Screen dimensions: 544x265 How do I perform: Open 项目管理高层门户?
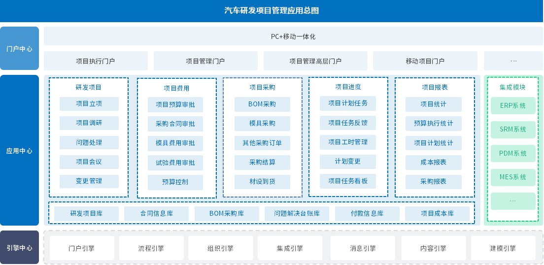315,61
